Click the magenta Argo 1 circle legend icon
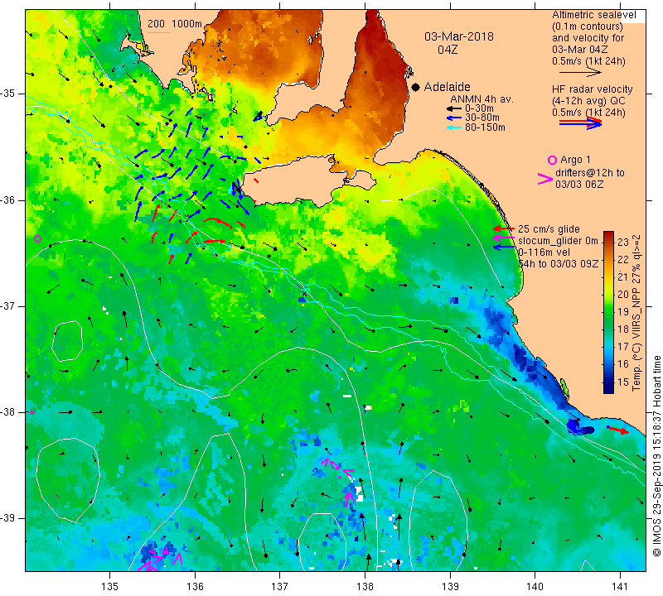This screenshot has width=663, height=596. 552,160
